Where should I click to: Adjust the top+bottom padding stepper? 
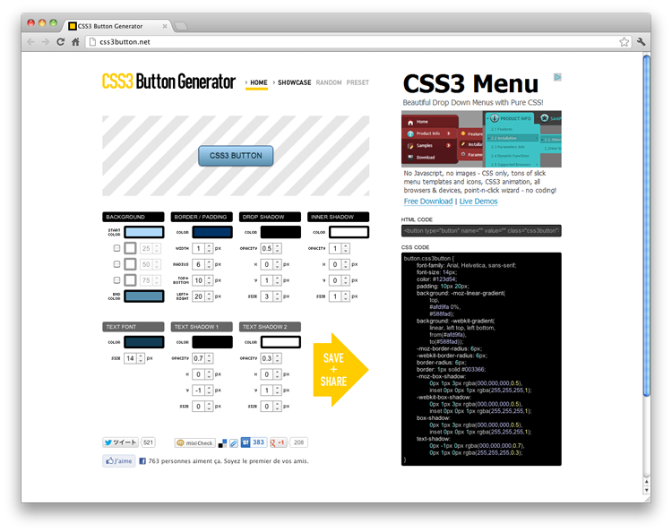(x=209, y=280)
